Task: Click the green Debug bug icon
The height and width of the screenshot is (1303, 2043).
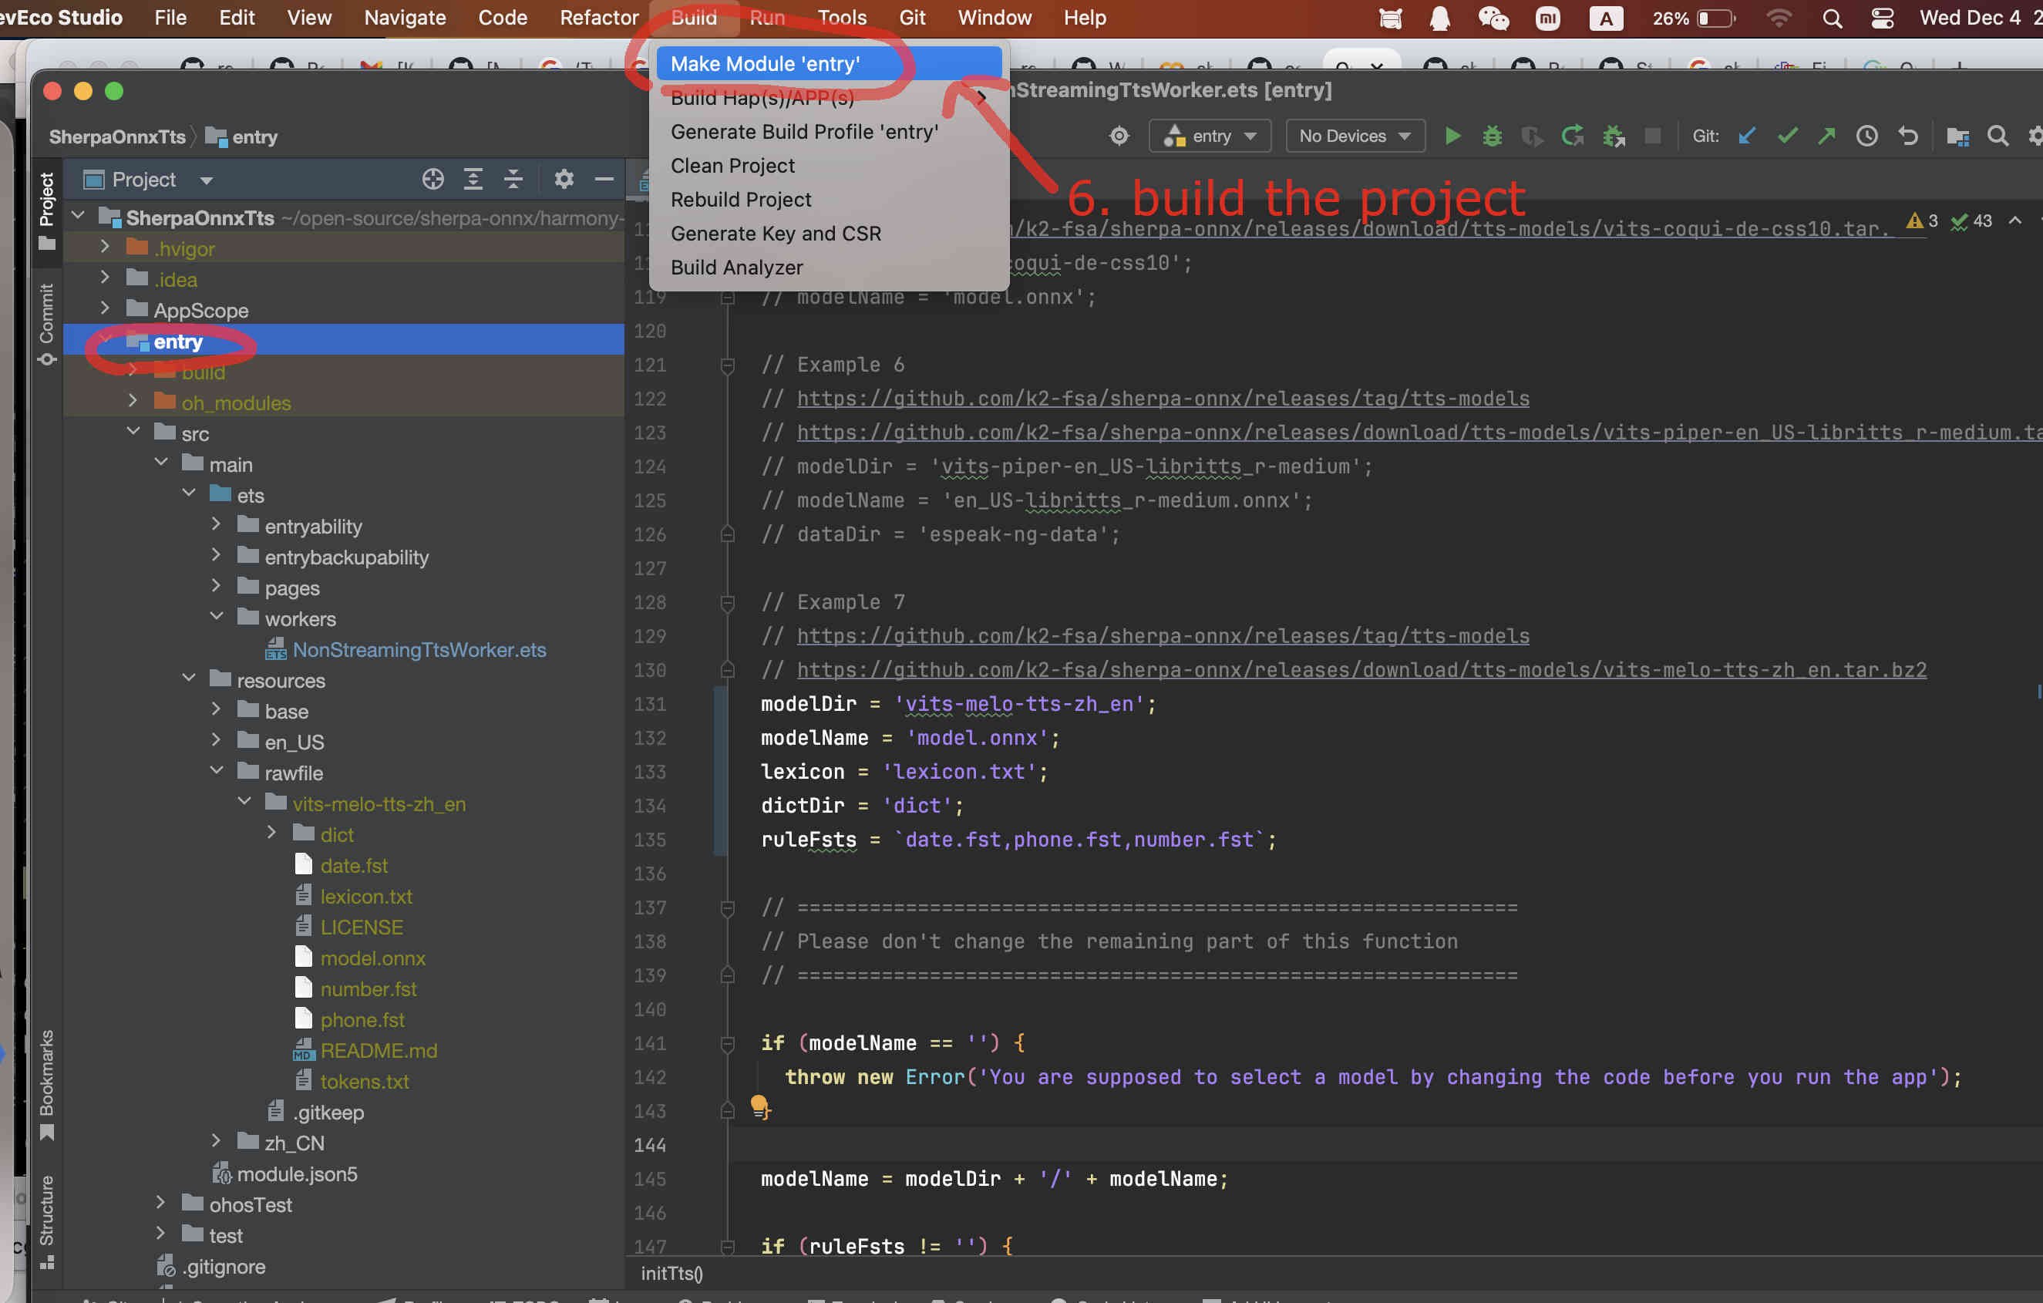Action: pos(1492,136)
